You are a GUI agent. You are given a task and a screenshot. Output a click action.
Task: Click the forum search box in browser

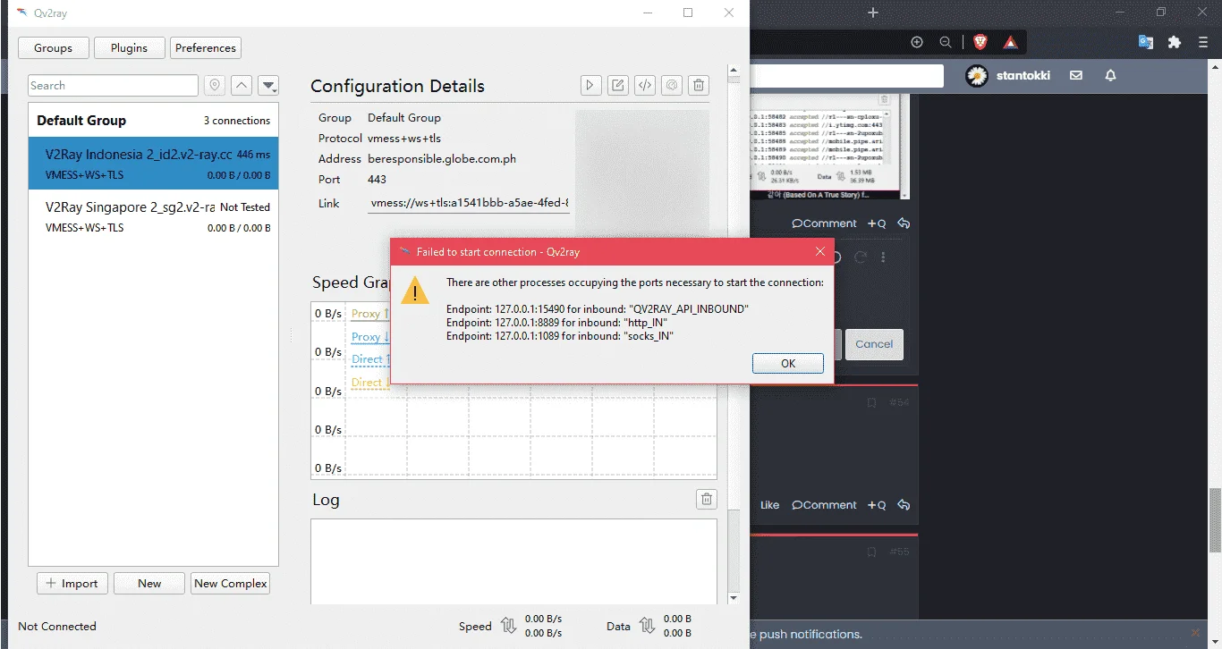(846, 76)
